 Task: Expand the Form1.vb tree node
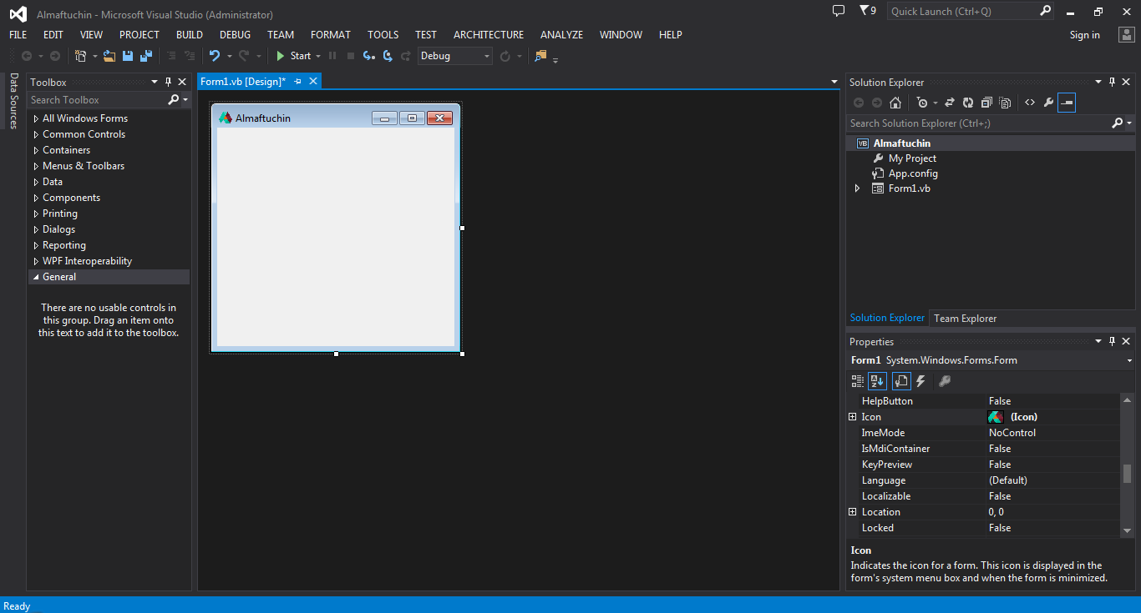tap(857, 188)
